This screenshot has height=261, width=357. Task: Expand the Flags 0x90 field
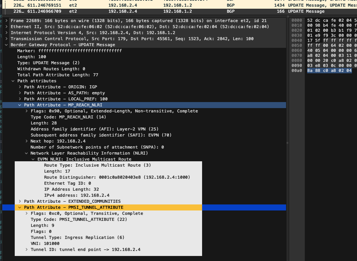click(27, 111)
